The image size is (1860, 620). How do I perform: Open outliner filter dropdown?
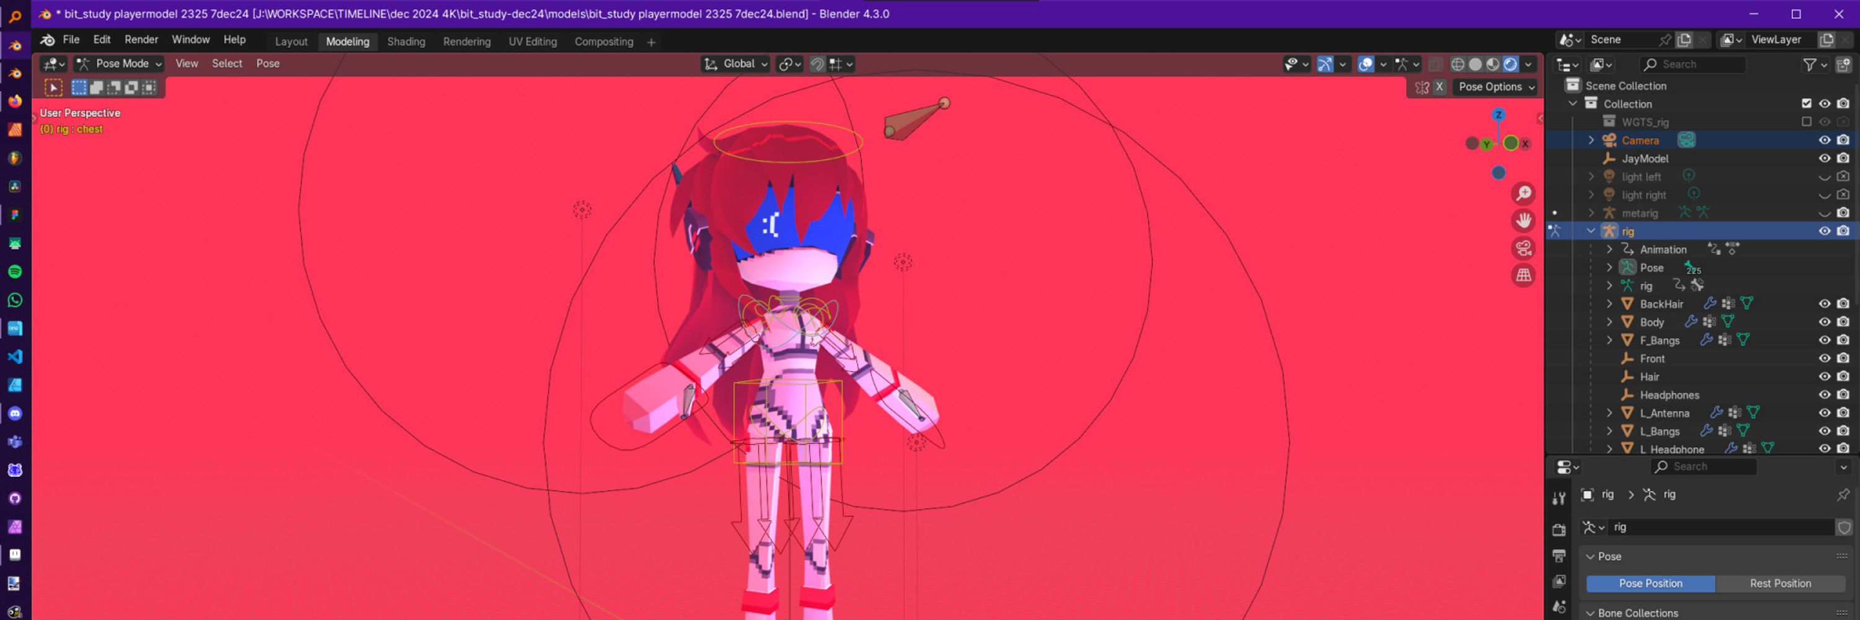pyautogui.click(x=1815, y=64)
